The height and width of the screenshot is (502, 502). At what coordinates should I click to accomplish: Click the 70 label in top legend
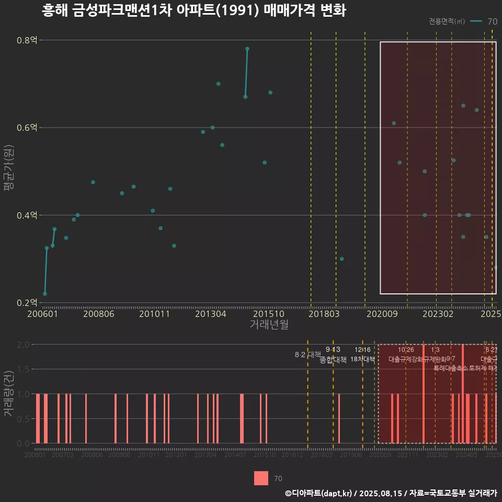point(492,21)
